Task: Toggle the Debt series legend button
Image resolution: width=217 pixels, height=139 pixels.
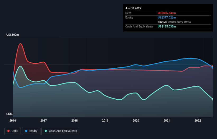Action: click(x=13, y=131)
